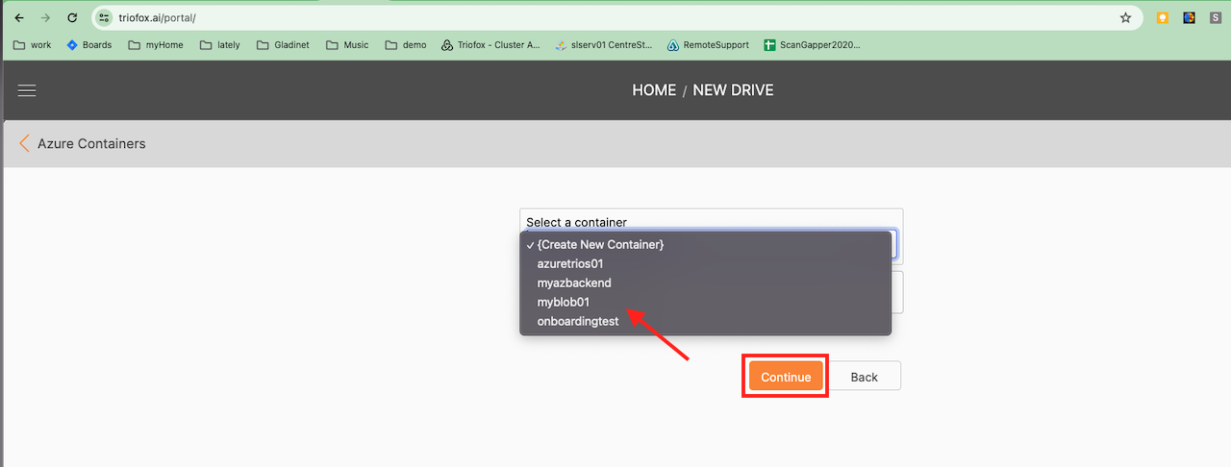Image resolution: width=1231 pixels, height=467 pixels.
Task: View site information icon in address bar
Action: [104, 17]
